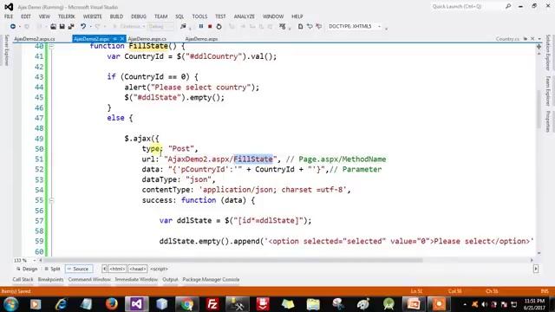The width and height of the screenshot is (555, 312).
Task: Click the Save icon in toolbar
Action: click(62, 27)
